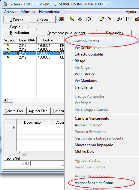
Task: Switch to the 2 Pagos tab
Action: click(x=42, y=20)
